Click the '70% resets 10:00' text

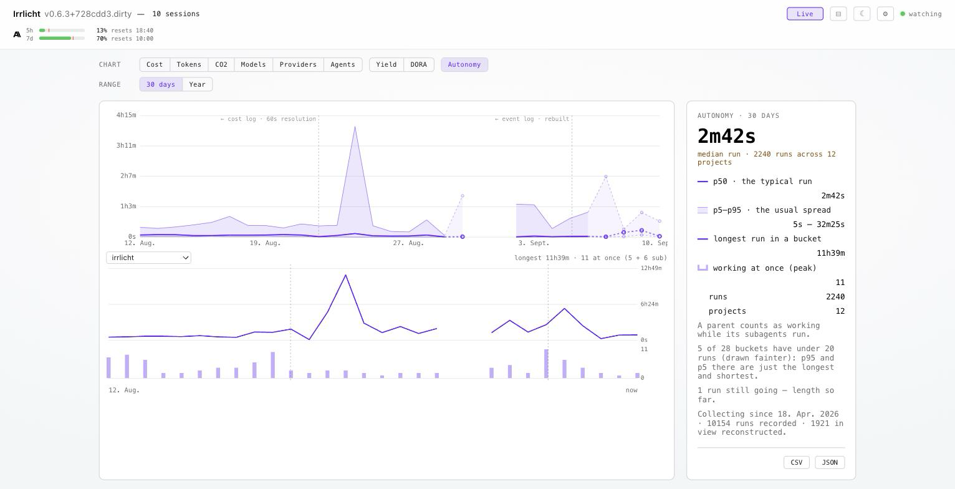coord(125,39)
